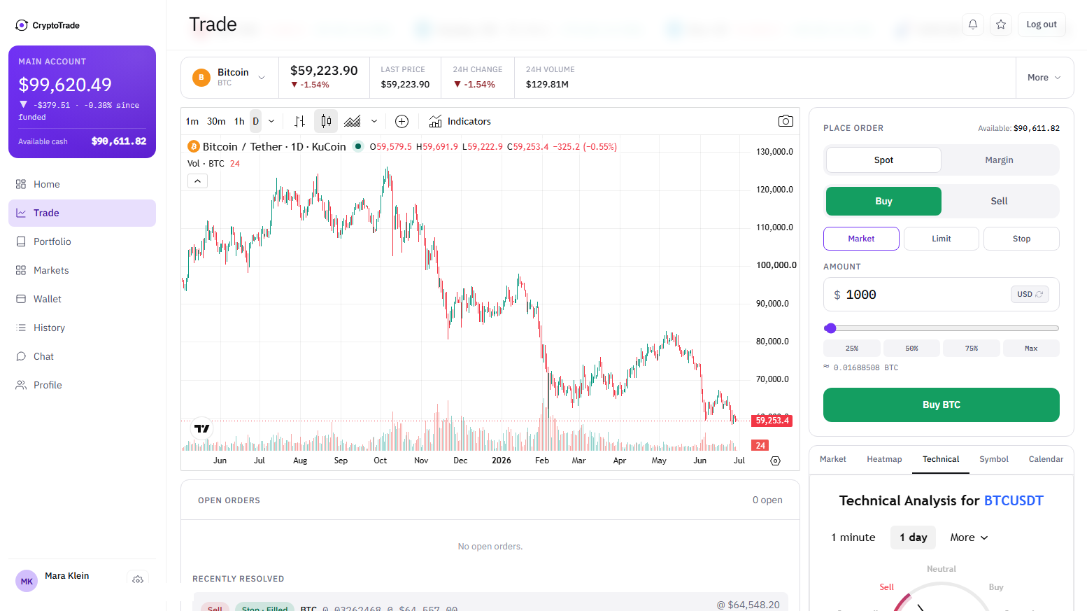The image size is (1087, 611).
Task: Click the CryptoTrade logo icon
Action: [x=22, y=25]
